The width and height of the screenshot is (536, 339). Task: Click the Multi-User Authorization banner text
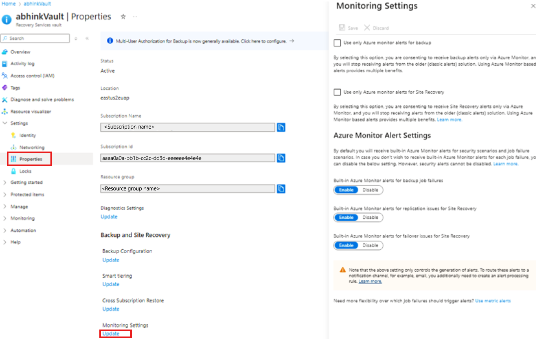pos(201,41)
